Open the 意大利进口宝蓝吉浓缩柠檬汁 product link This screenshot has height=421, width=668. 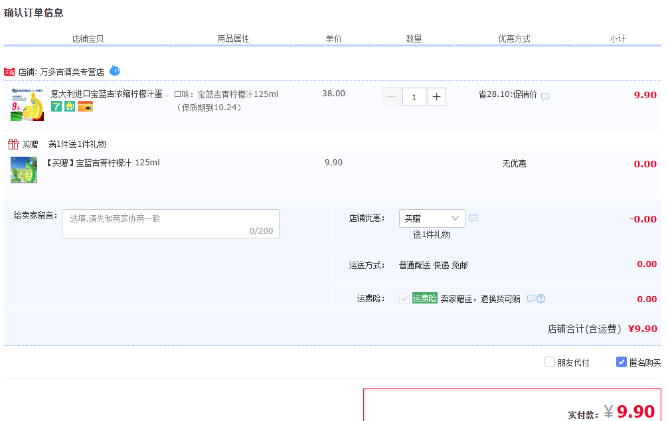tap(110, 94)
